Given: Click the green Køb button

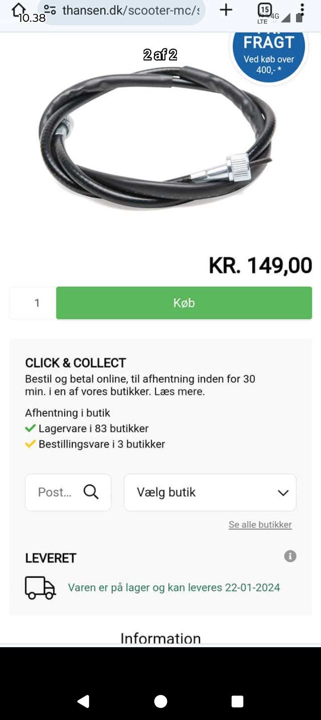Looking at the screenshot, I should coord(184,303).
